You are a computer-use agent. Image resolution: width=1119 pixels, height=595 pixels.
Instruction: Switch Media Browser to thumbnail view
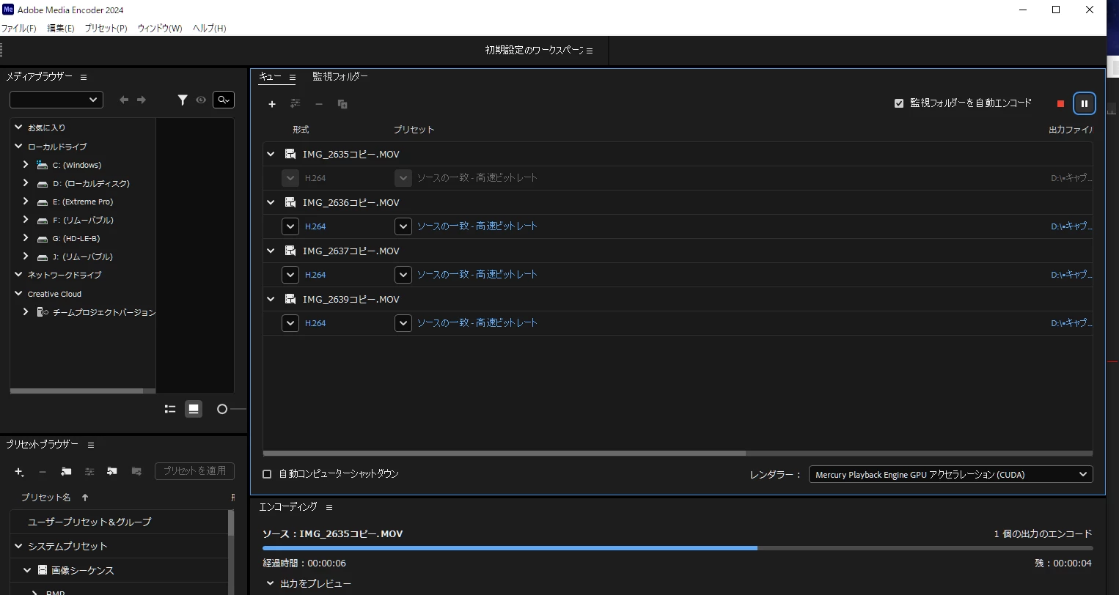[x=194, y=409]
